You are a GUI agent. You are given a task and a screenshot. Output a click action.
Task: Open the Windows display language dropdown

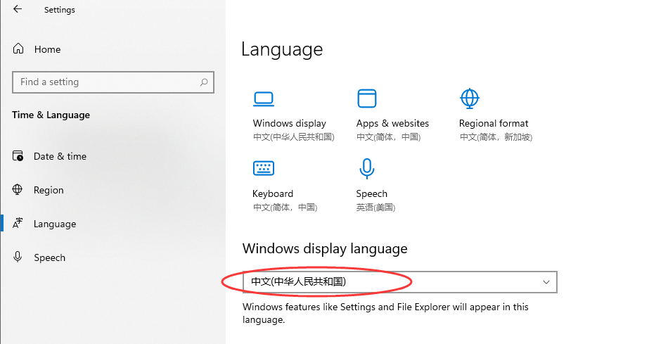[400, 282]
